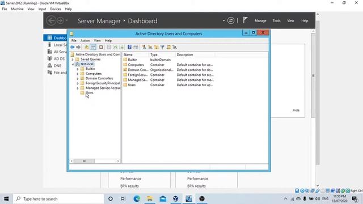Expand the Managed Service Accounts node
Screen dimensions: 363x204
point(78,88)
